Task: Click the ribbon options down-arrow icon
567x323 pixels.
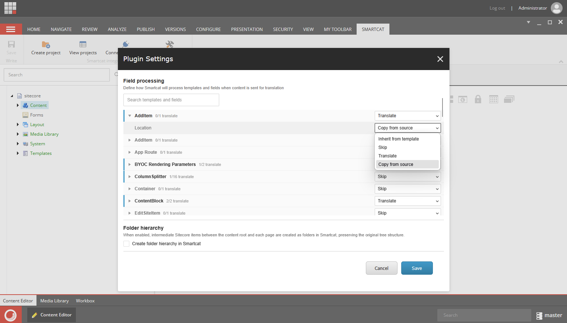Action: point(528,22)
